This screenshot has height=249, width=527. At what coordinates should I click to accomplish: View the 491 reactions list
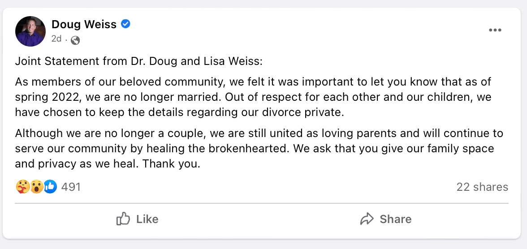coord(71,187)
